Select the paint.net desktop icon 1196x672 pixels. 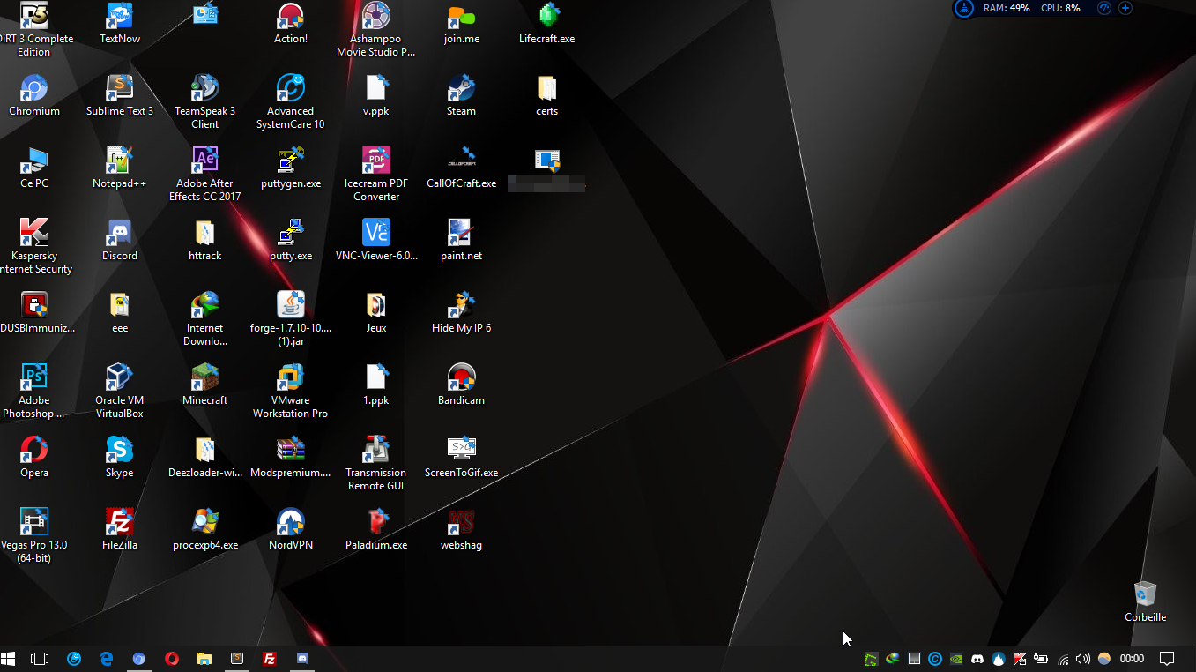click(x=461, y=235)
